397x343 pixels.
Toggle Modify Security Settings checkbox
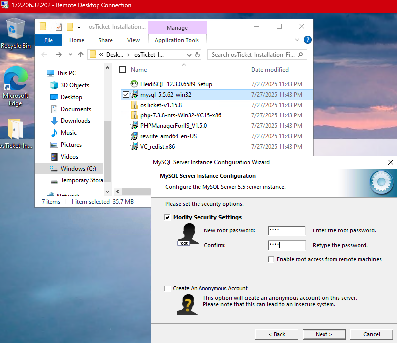tap(167, 217)
